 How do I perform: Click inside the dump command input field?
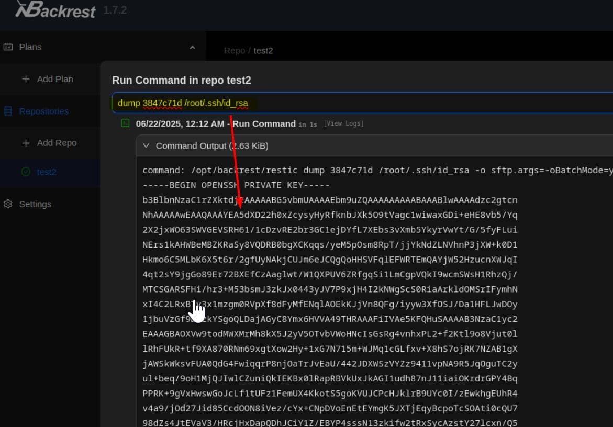183,103
